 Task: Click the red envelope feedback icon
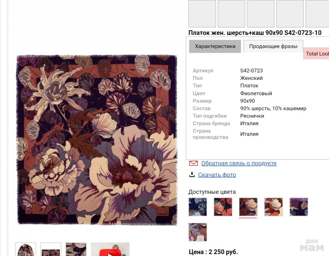(193, 163)
